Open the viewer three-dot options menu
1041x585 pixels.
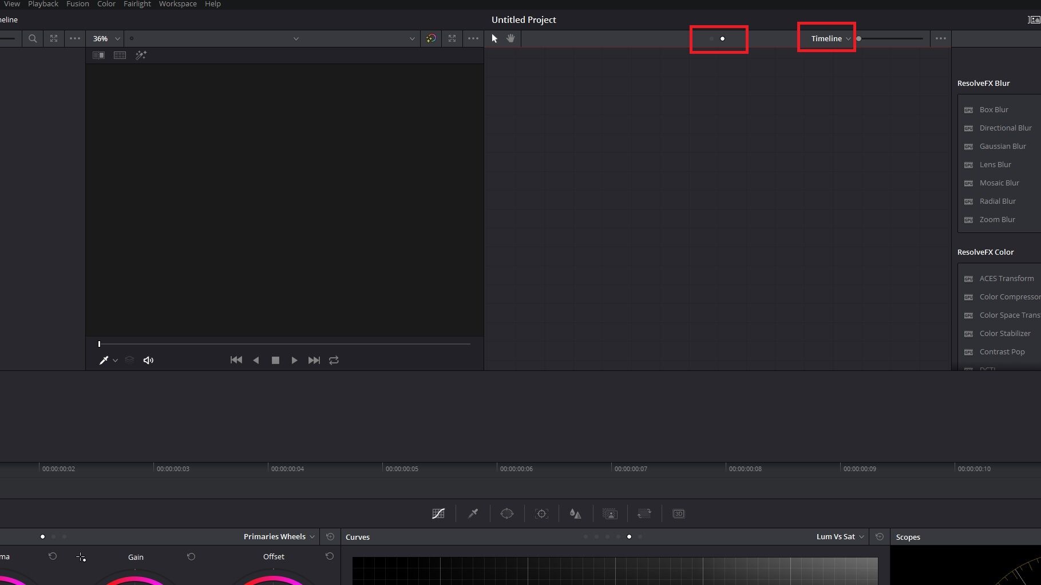click(x=473, y=38)
